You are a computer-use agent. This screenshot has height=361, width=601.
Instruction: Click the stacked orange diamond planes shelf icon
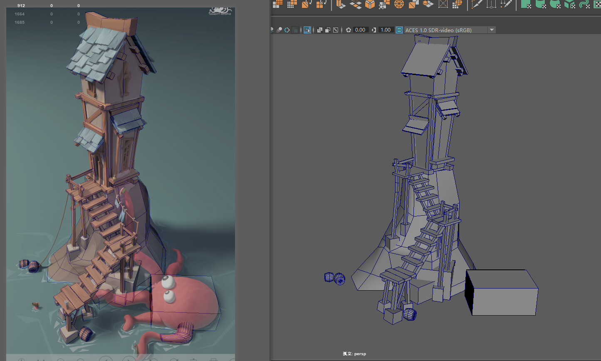point(356,4)
